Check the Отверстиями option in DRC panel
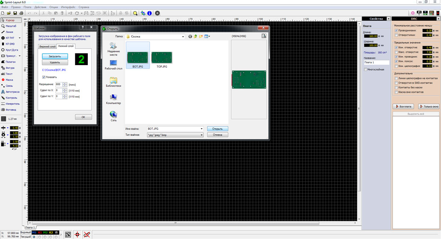This screenshot has width=441, height=239. coord(396,35)
